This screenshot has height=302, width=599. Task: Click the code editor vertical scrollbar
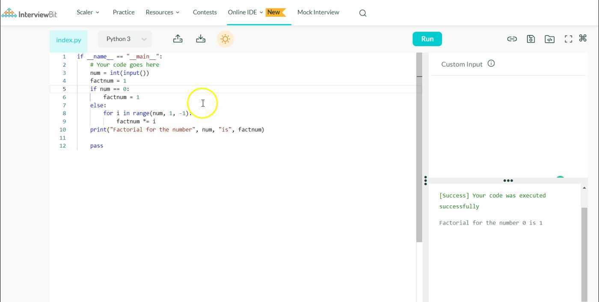click(419, 148)
